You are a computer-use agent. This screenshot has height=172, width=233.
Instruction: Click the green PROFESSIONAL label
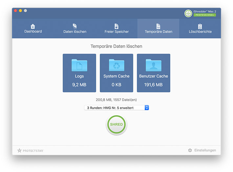205,15
